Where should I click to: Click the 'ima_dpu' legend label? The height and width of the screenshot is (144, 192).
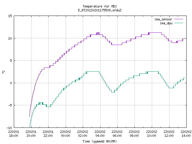pyautogui.click(x=166, y=23)
